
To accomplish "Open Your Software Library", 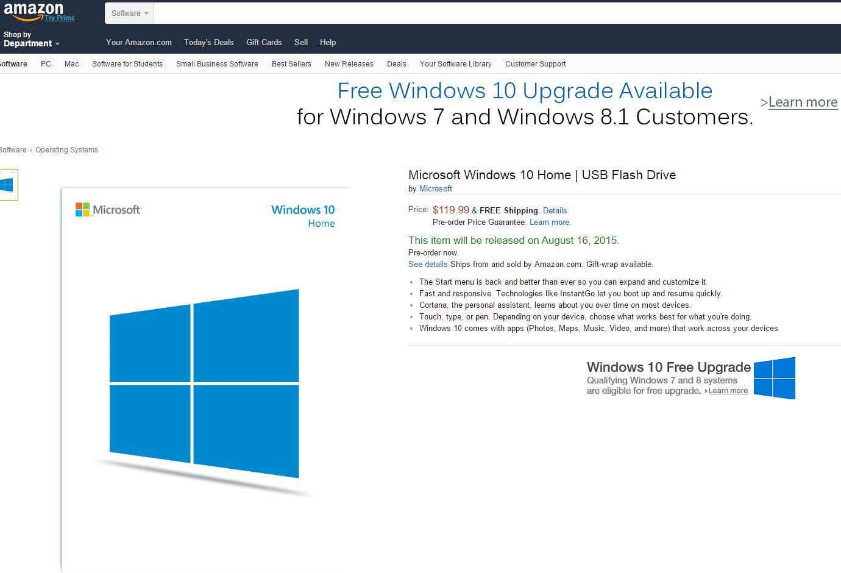I will [x=455, y=63].
